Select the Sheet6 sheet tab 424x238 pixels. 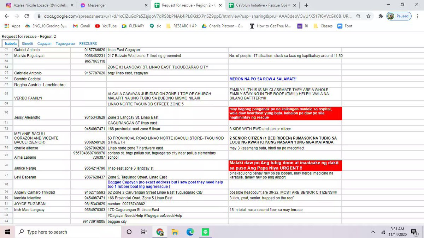click(x=27, y=44)
